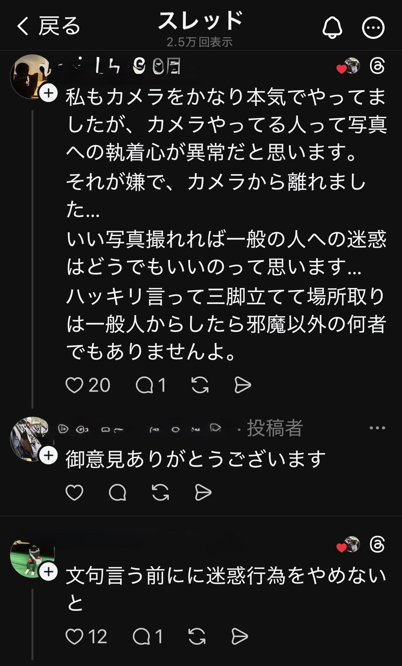Tap the 投稿者 author label
Image resolution: width=402 pixels, height=666 pixels.
[275, 428]
